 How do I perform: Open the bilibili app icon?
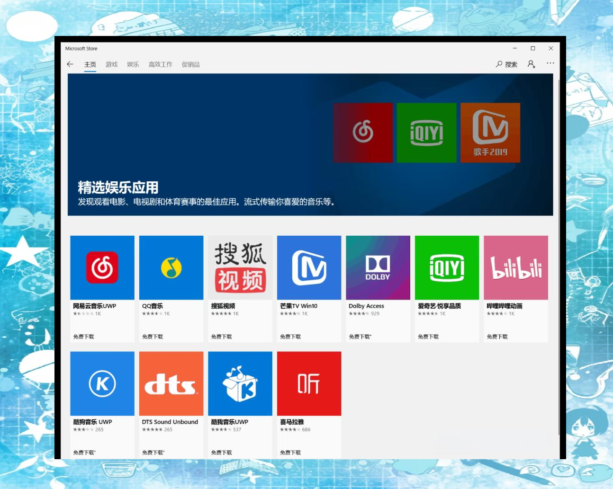[516, 267]
